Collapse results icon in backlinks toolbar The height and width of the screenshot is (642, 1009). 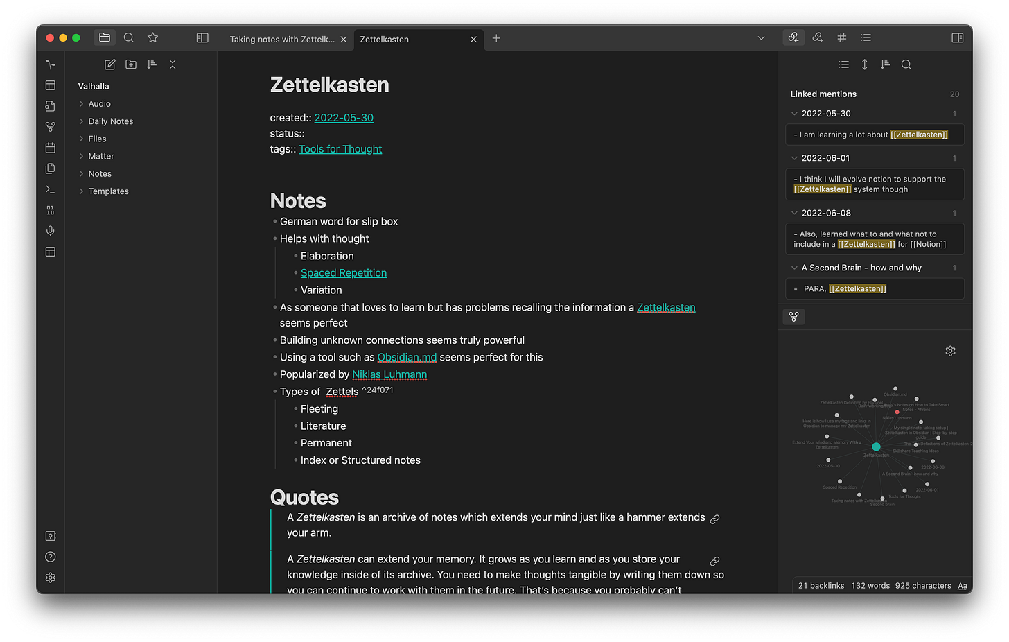[x=844, y=64]
